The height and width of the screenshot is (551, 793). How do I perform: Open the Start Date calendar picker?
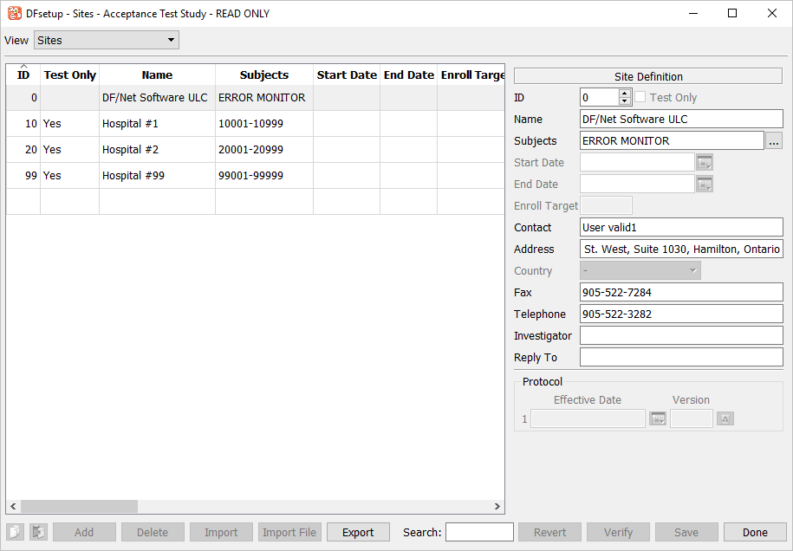tap(704, 162)
